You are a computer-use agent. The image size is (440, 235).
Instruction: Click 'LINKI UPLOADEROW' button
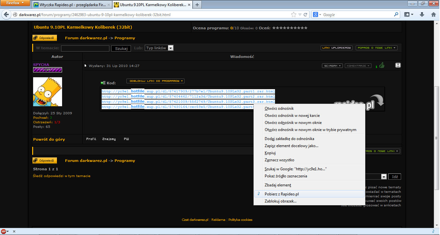click(336, 48)
